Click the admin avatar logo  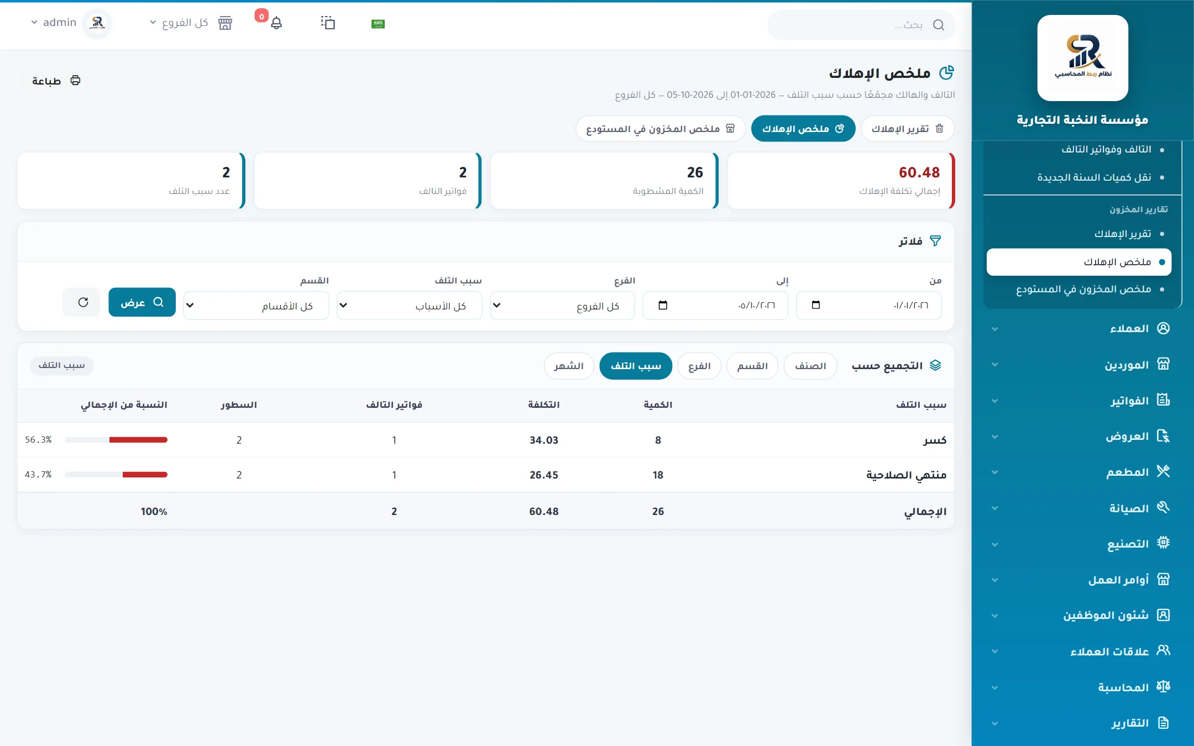pyautogui.click(x=98, y=23)
